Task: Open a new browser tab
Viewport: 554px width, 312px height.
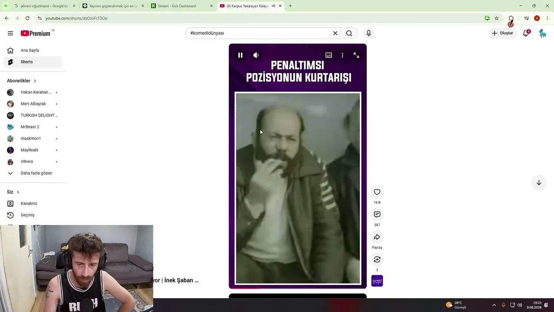Action: coord(290,6)
